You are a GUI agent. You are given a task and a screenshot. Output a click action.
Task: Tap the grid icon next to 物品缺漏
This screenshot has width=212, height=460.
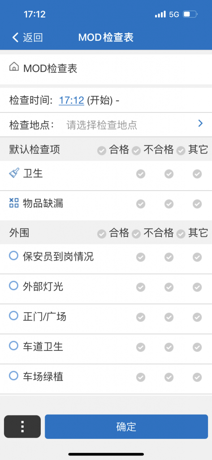pos(14,203)
